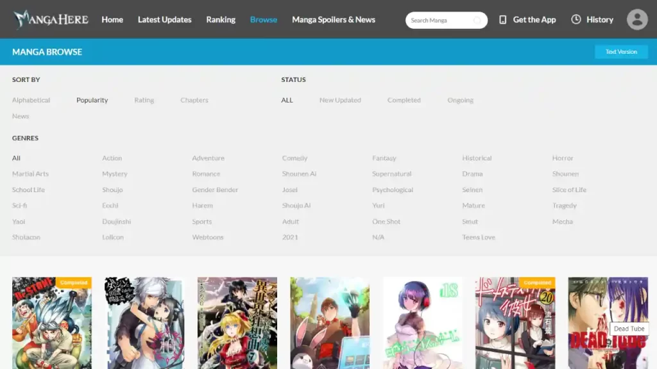Click the MangaHere logo
The height and width of the screenshot is (369, 657).
point(51,19)
